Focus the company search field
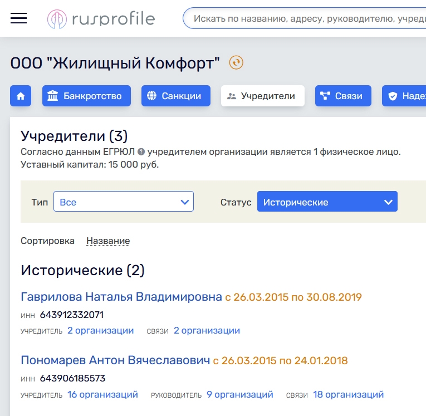 click(x=304, y=18)
